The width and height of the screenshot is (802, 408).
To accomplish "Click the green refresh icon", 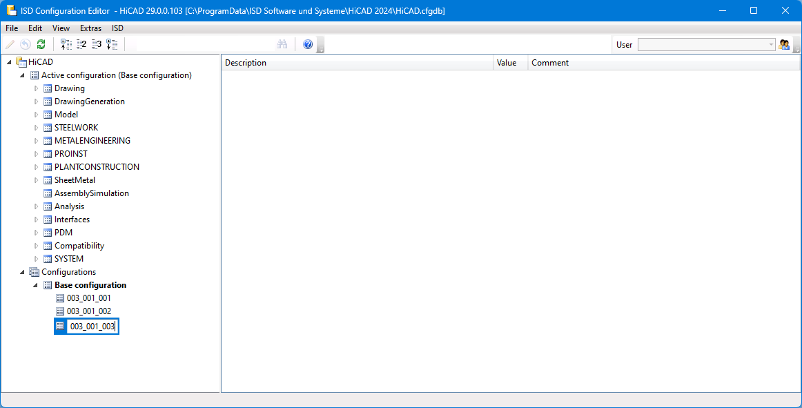I will pos(41,45).
